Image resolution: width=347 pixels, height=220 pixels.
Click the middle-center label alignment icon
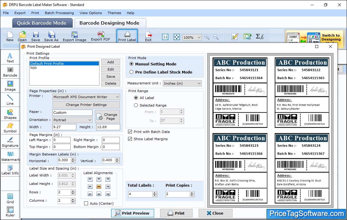pos(99,187)
